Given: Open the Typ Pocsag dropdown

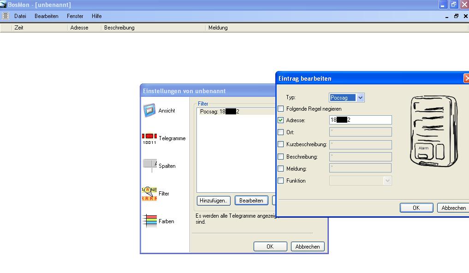Looking at the screenshot, I should (361, 97).
